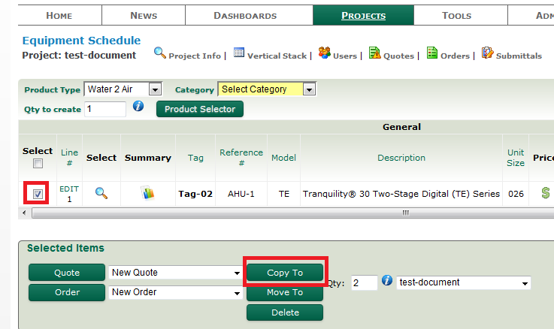Switch to the Dashboards tab
The image size is (554, 329).
click(x=245, y=15)
